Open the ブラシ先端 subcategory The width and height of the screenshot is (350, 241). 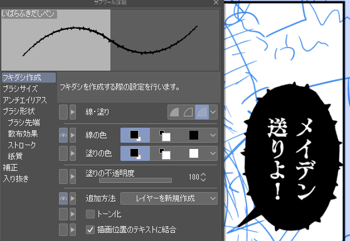pos(24,123)
